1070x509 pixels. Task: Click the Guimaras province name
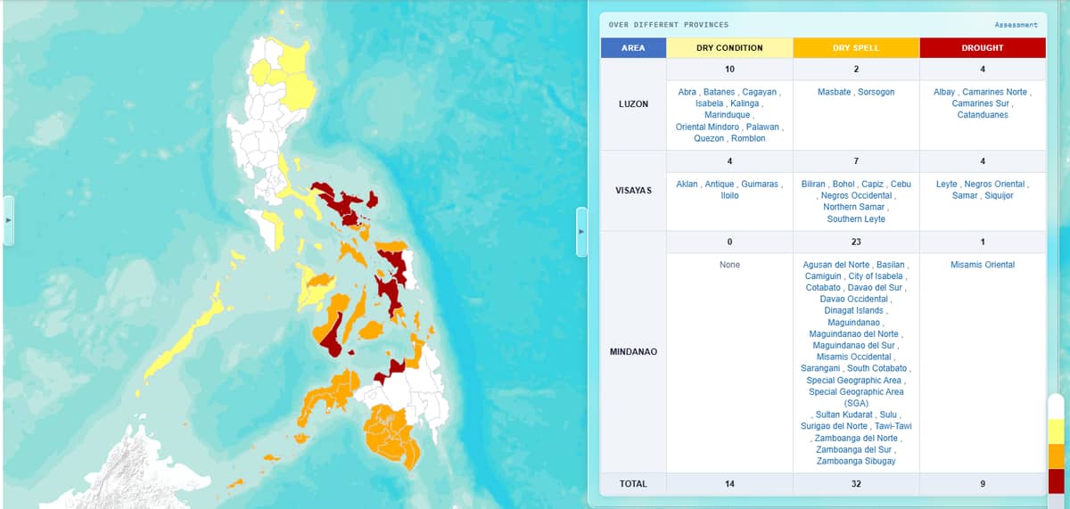[759, 184]
